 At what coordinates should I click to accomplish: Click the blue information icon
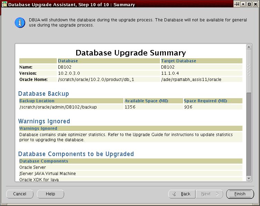coord(20,23)
